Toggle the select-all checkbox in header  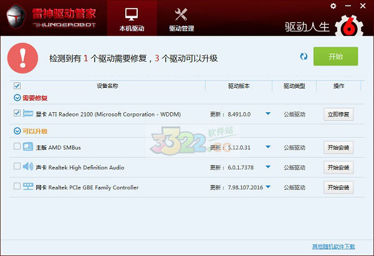[17, 85]
